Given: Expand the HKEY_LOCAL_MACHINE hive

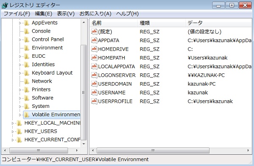Looking at the screenshot, I should pos(13,123).
